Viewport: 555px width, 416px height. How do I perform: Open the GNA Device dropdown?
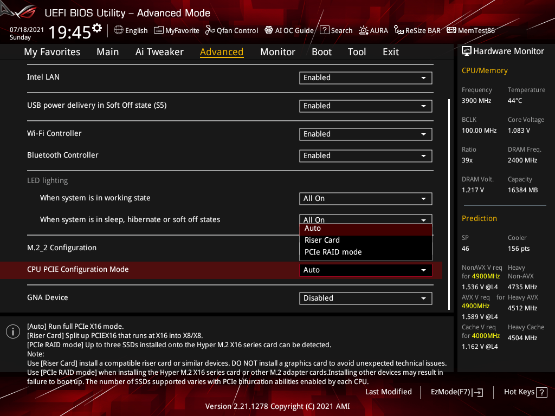pos(365,298)
